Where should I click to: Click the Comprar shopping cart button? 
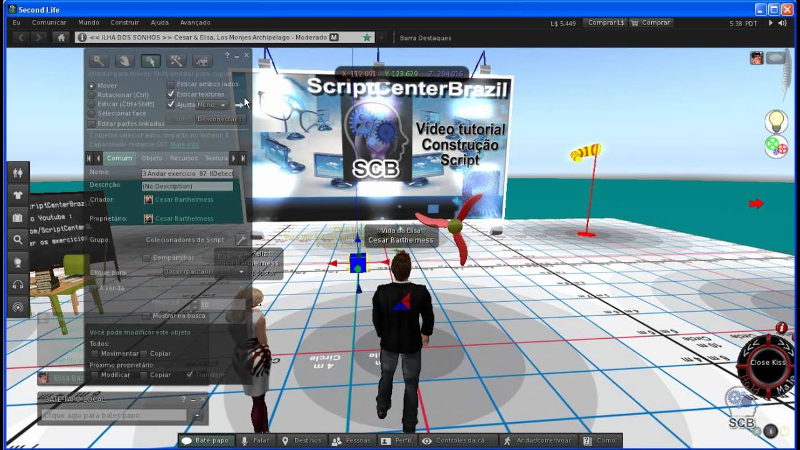651,22
